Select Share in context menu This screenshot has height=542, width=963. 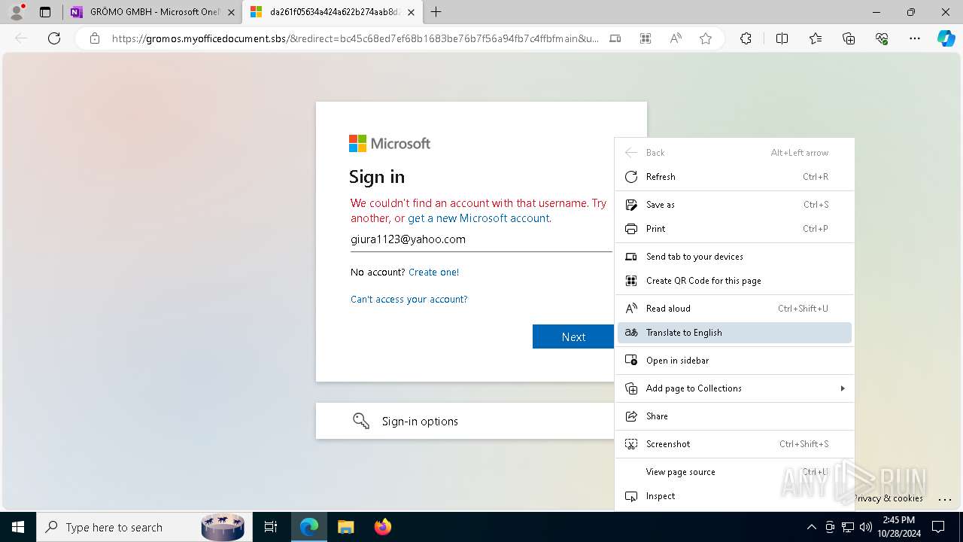[734, 416]
